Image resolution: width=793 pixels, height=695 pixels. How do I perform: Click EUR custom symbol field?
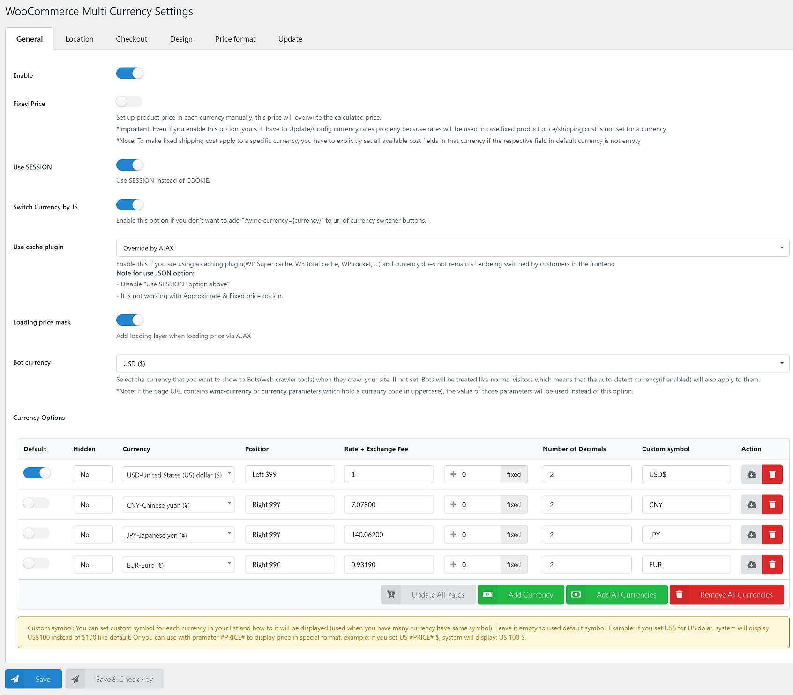click(x=687, y=564)
